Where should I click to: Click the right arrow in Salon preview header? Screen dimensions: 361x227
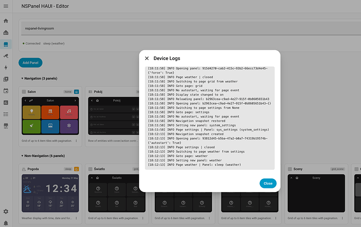pyautogui.click(x=75, y=101)
